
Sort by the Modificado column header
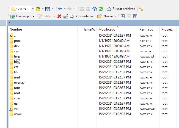pyautogui.click(x=117, y=29)
